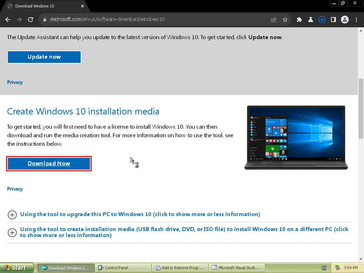Open Privacy link under Download Now
The height and width of the screenshot is (273, 364).
15,189
